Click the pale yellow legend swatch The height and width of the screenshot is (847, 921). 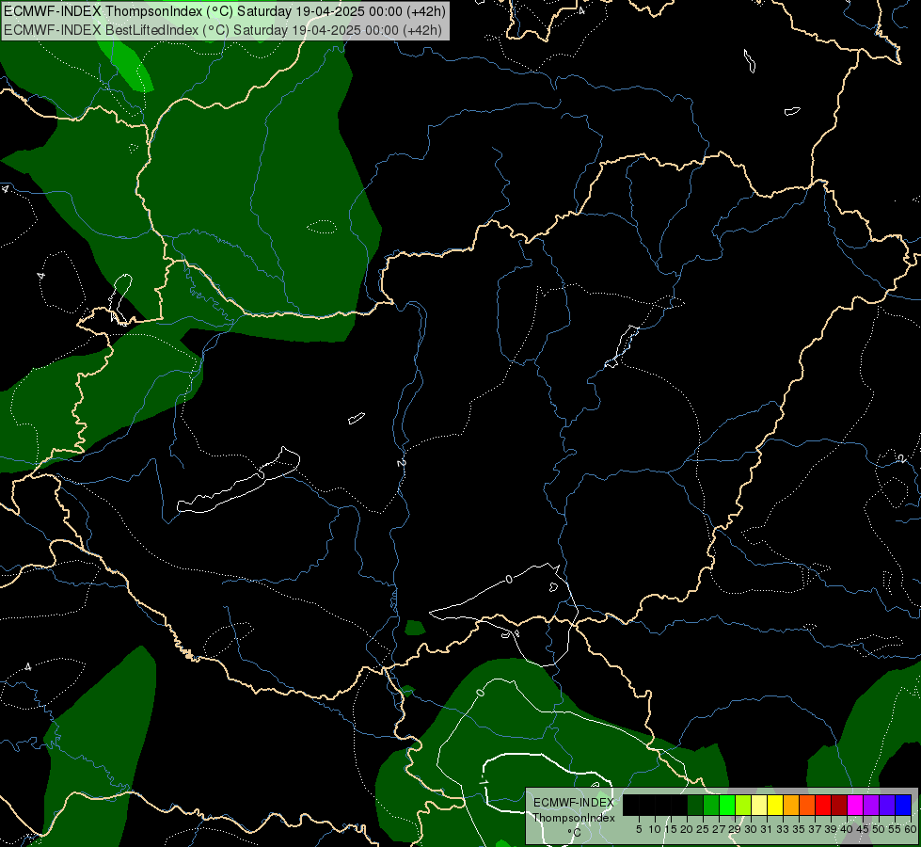(759, 806)
